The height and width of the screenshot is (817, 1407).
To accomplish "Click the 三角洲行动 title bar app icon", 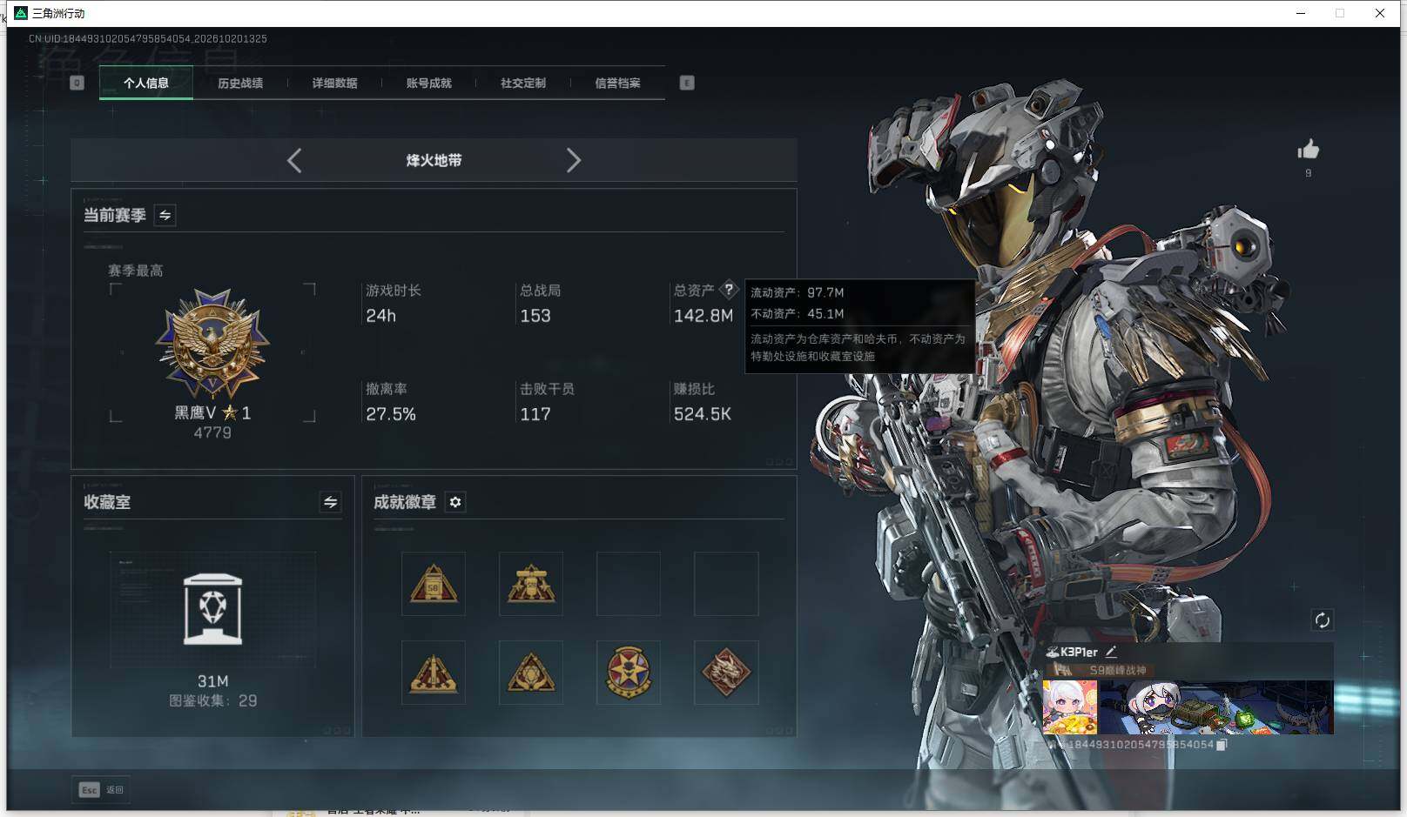I will 21,13.
